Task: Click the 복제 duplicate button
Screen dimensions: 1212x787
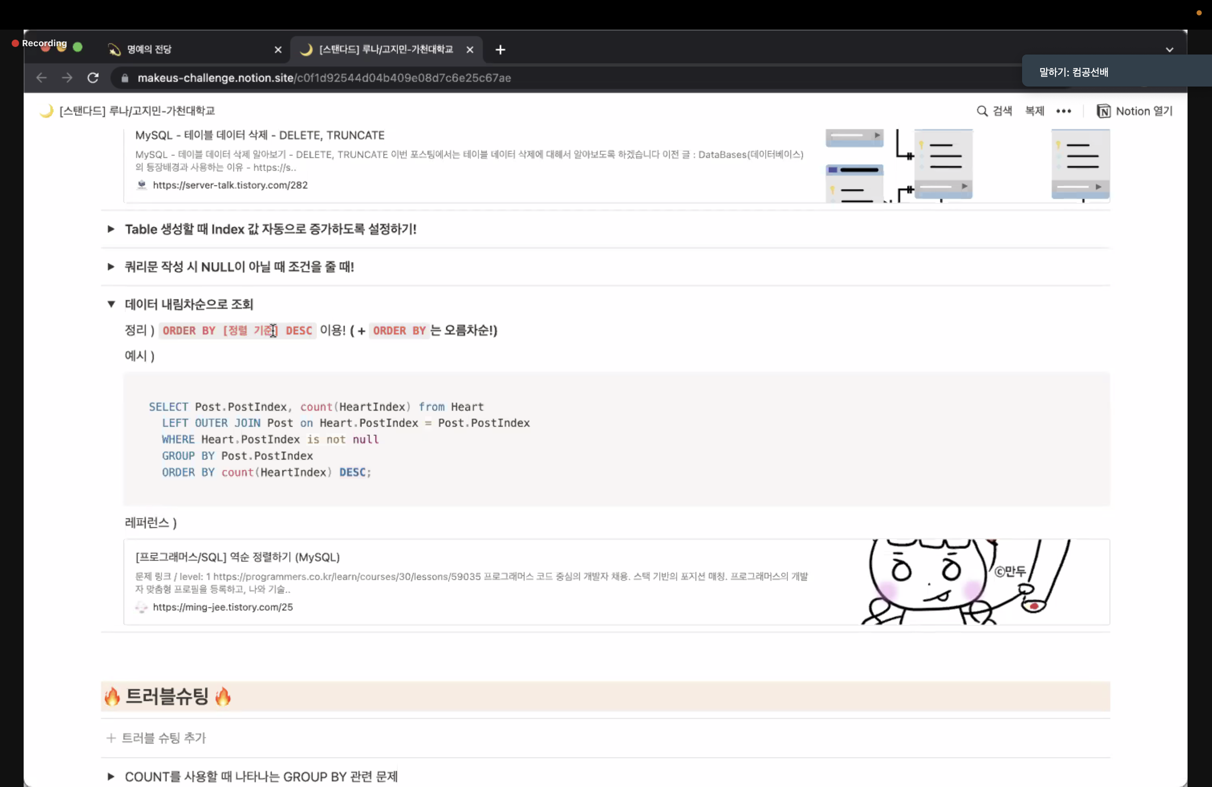Action: 1034,111
